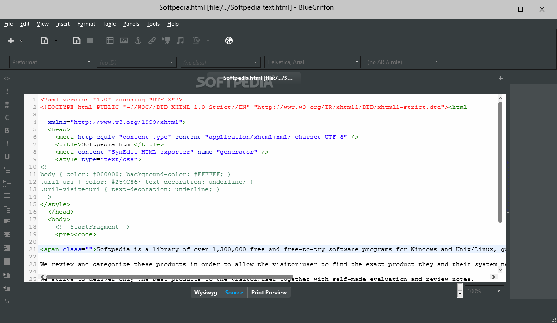Toggle the numbered list icon
The image size is (557, 323).
point(7,184)
